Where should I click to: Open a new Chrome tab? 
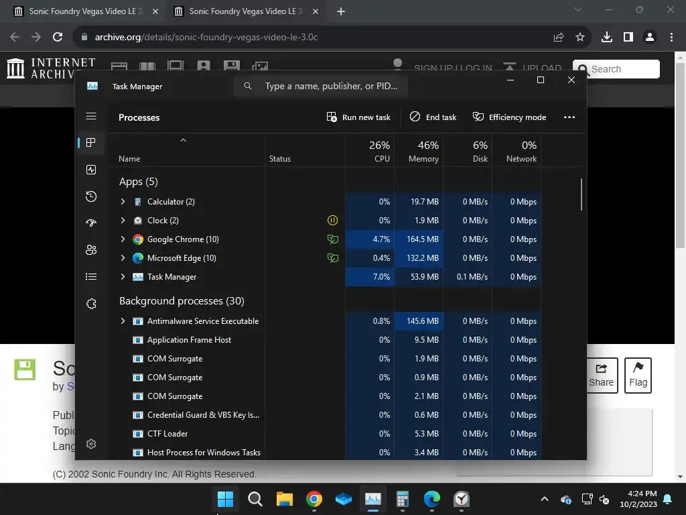(341, 11)
